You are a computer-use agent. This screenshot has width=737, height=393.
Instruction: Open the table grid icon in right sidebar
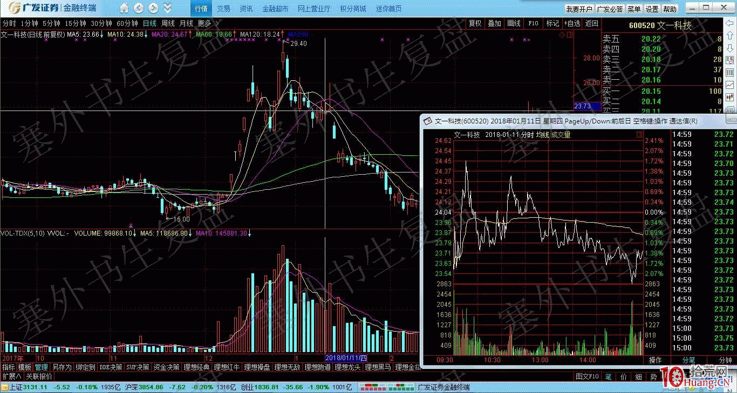pyautogui.click(x=730, y=73)
